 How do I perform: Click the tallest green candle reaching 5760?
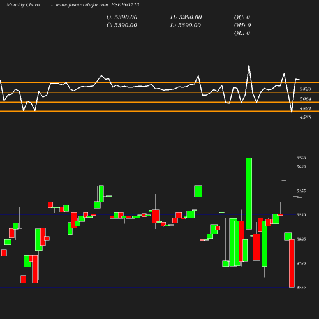(x=249, y=193)
